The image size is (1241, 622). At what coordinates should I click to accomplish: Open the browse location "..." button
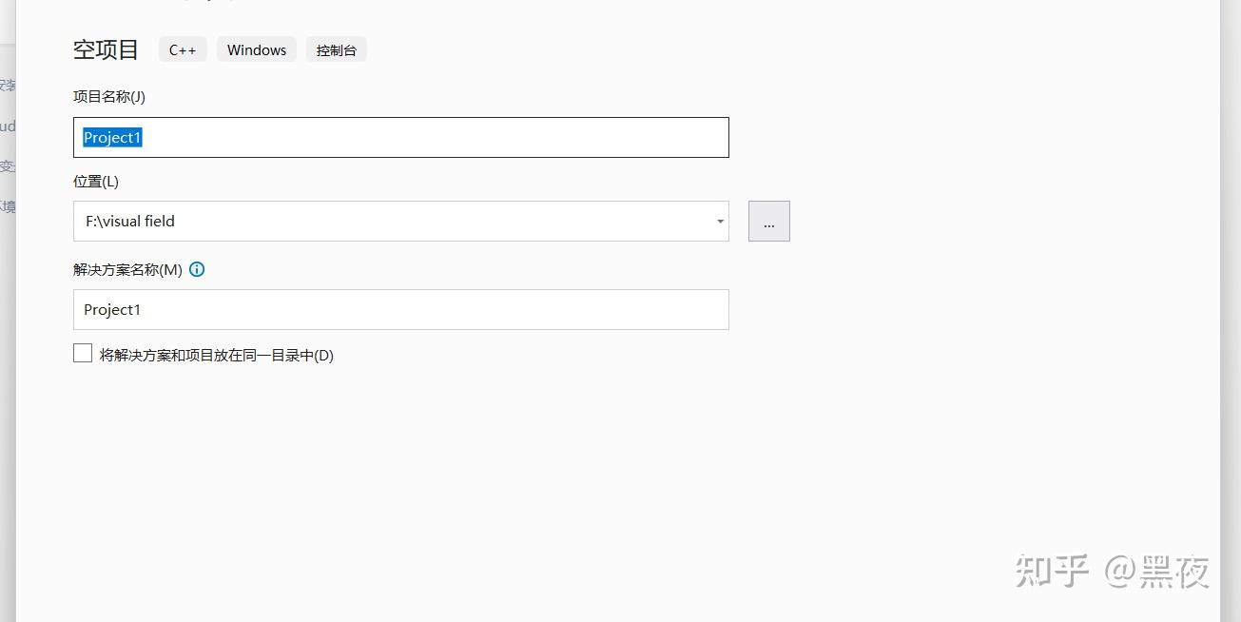(x=768, y=222)
